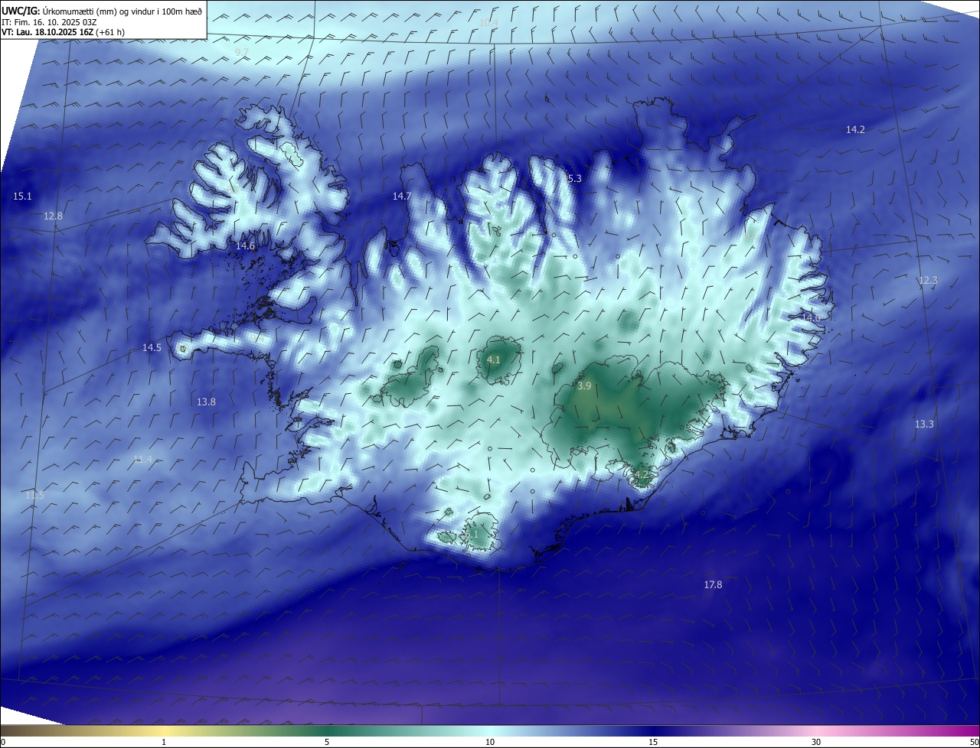Click the 13.8 value label in Faxaflói bay
980x748 pixels.
click(x=206, y=402)
